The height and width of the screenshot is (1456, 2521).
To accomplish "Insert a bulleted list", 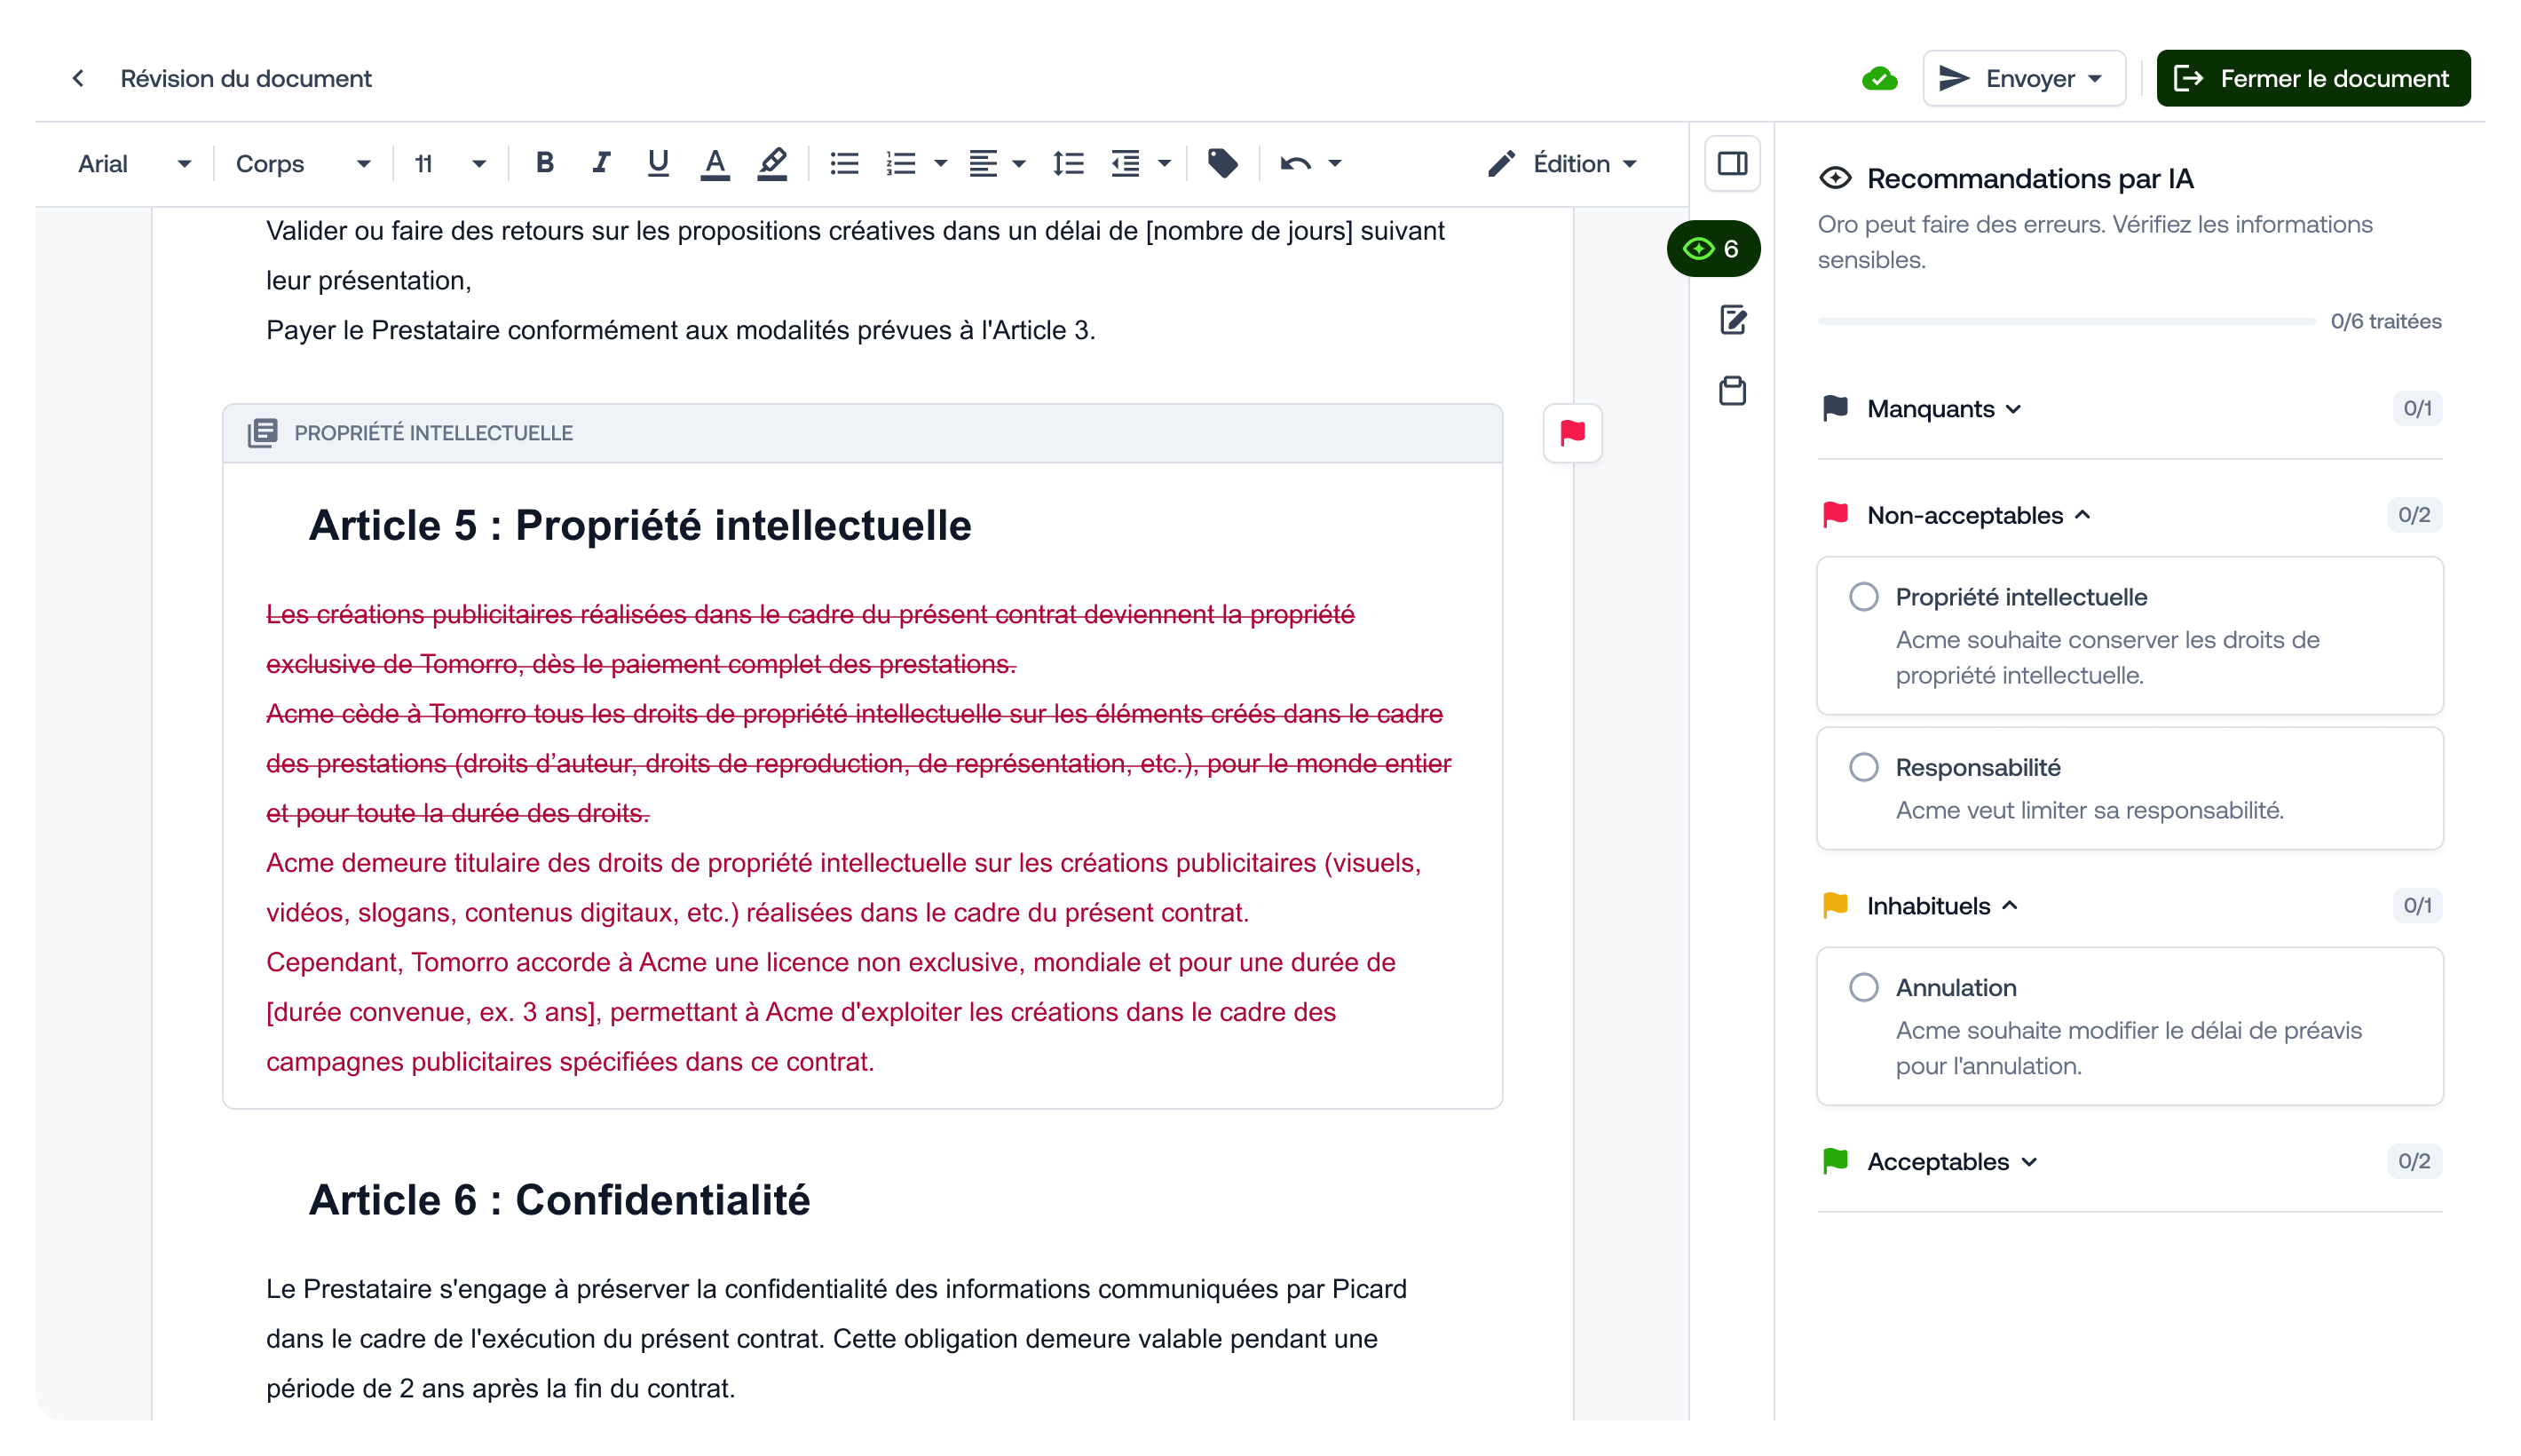I will tap(843, 163).
